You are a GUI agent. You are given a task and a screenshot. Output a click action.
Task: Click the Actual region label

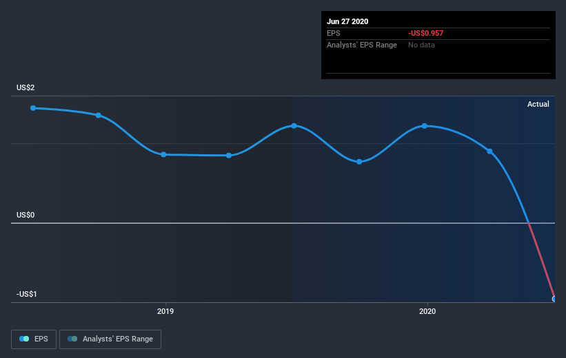(x=538, y=104)
